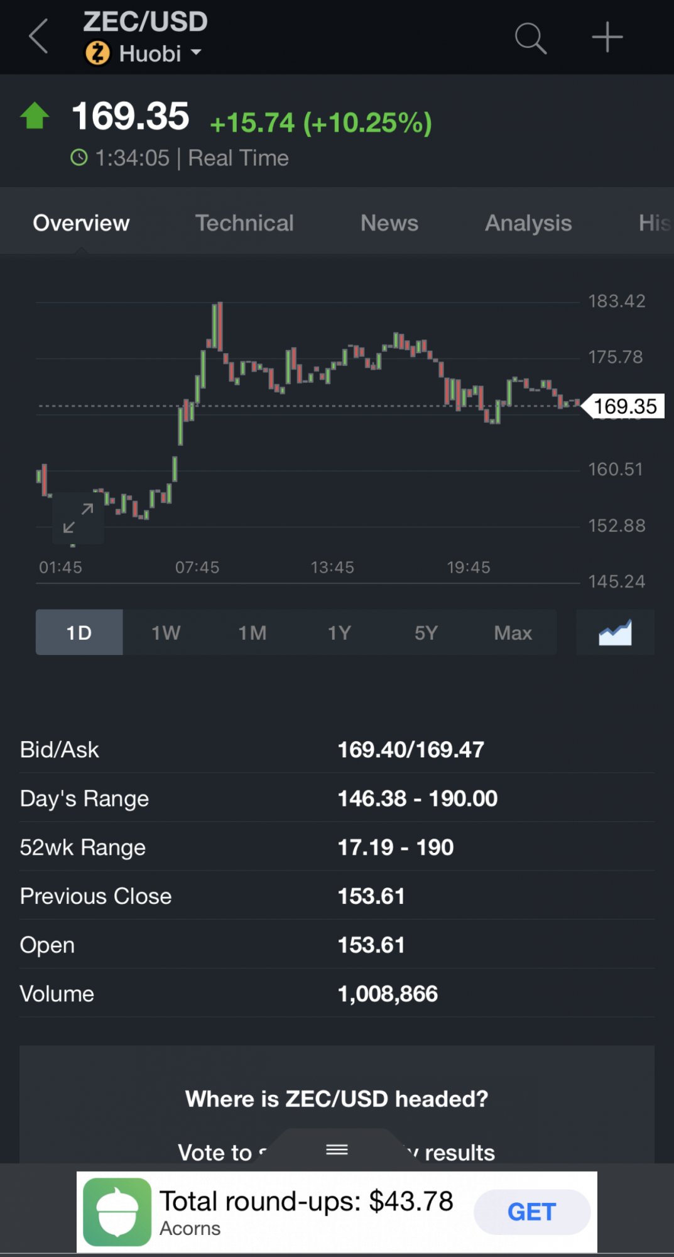Tap the back arrow icon
The width and height of the screenshot is (674, 1257).
point(39,36)
